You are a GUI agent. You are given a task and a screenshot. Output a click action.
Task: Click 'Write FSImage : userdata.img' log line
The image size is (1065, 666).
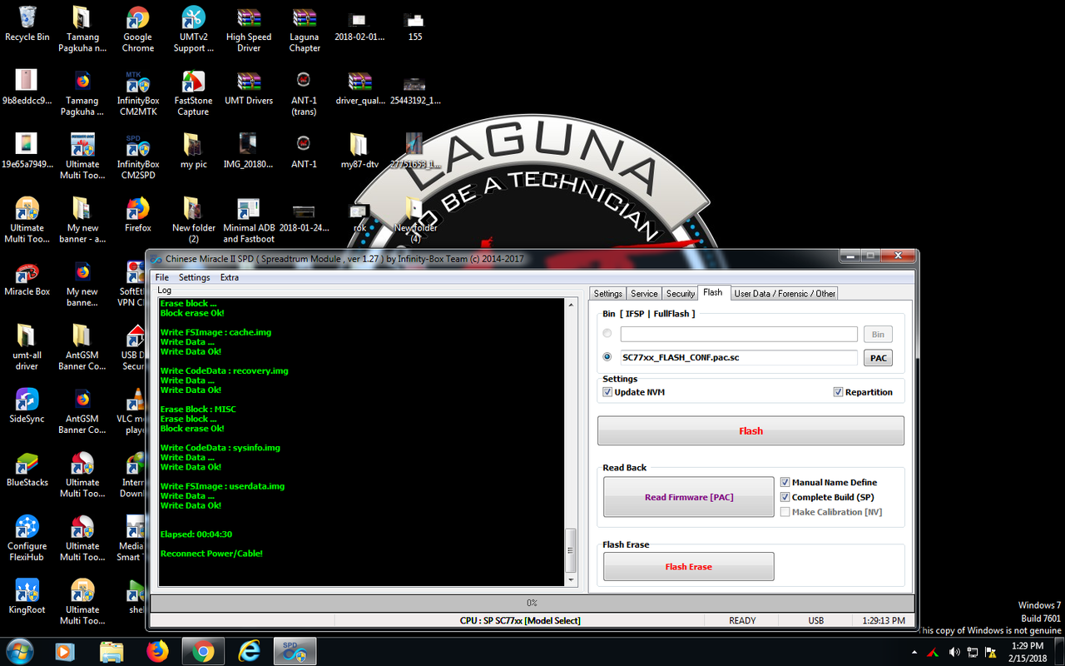[x=222, y=486]
